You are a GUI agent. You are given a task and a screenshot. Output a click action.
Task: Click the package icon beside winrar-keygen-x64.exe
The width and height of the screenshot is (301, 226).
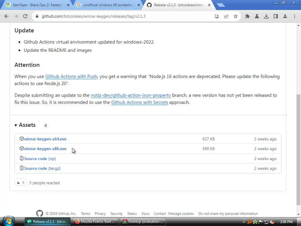coord(21,139)
